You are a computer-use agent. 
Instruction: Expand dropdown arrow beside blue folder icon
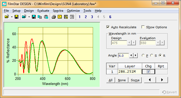click(x=29, y=17)
